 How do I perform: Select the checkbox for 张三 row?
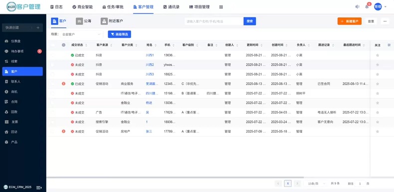click(52, 131)
